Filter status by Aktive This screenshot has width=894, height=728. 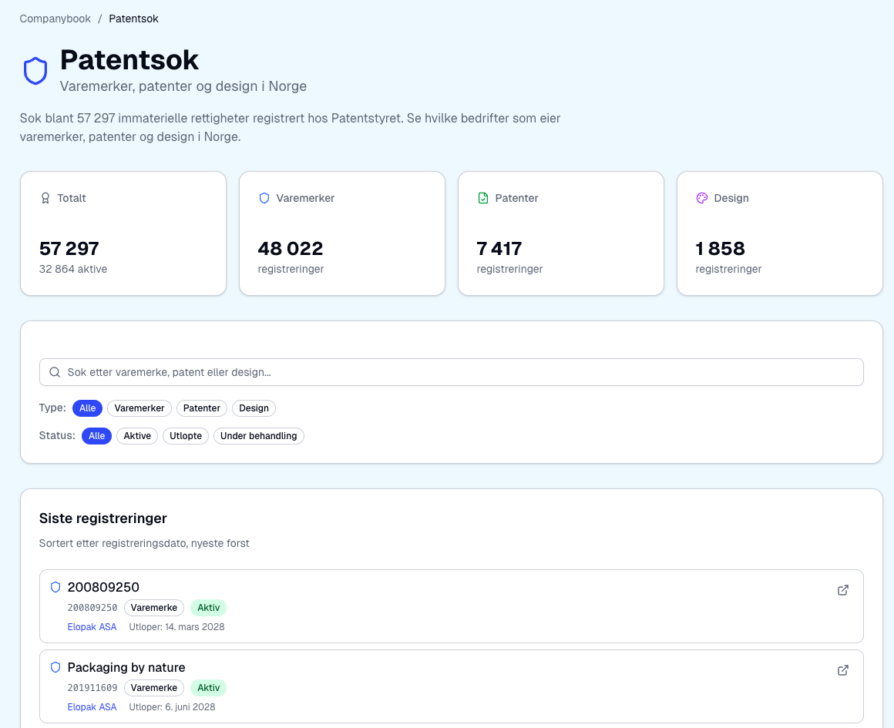click(137, 436)
